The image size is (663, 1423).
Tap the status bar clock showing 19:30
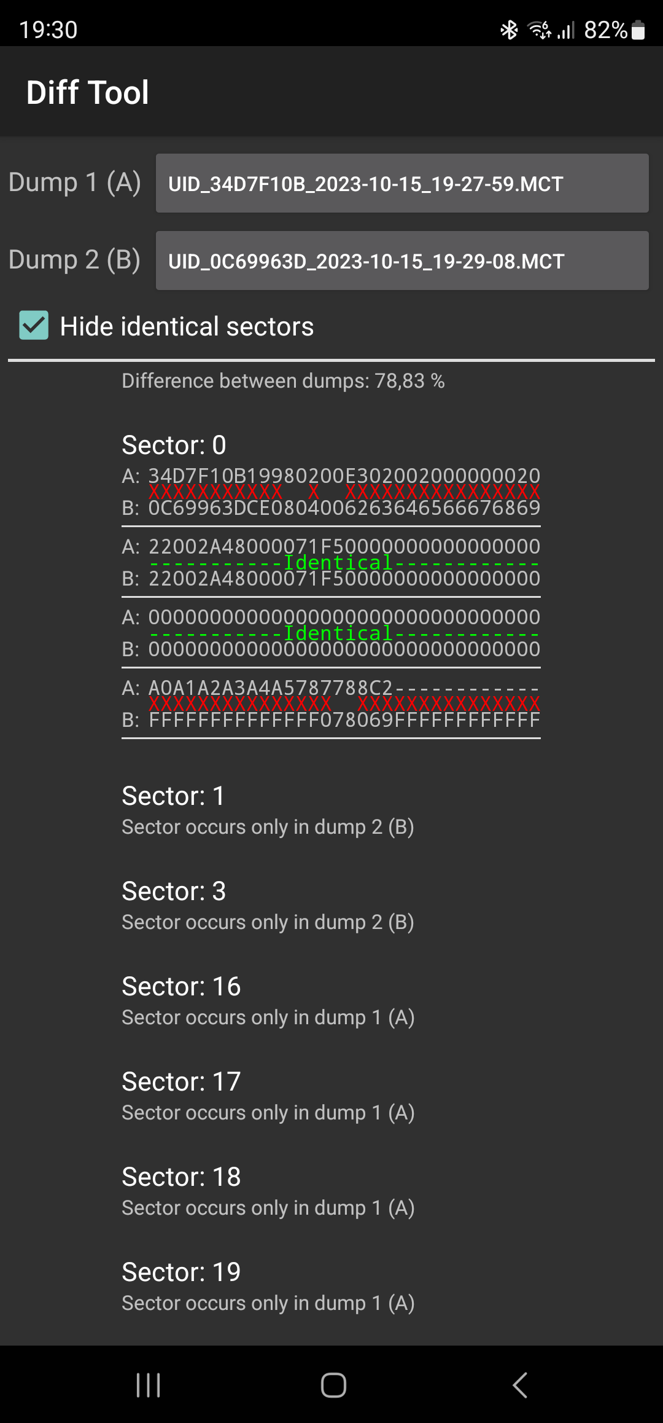point(48,29)
